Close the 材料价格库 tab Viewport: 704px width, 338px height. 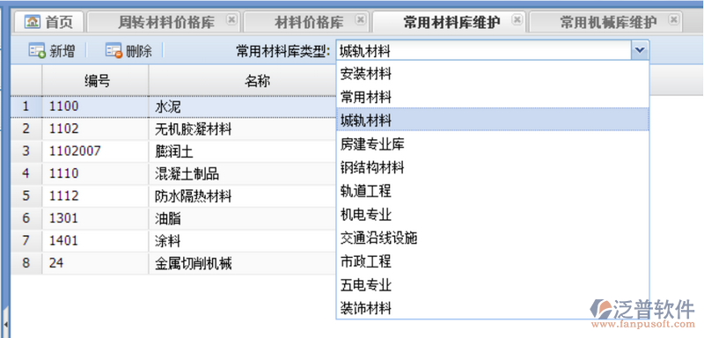coord(360,19)
